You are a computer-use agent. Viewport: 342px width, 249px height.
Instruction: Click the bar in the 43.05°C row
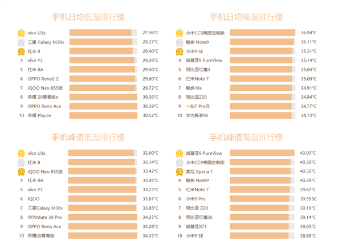click(262, 153)
